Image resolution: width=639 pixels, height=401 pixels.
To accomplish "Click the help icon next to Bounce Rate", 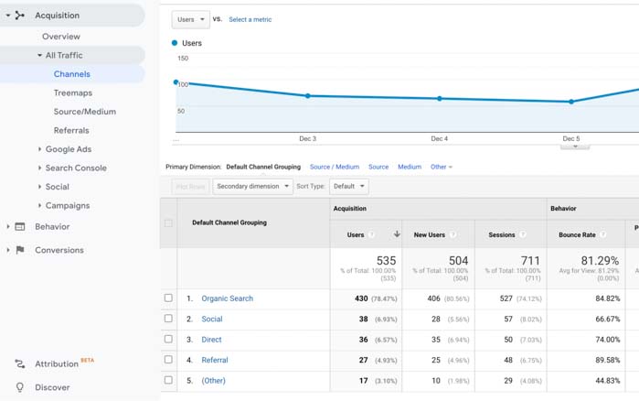I will tap(603, 234).
